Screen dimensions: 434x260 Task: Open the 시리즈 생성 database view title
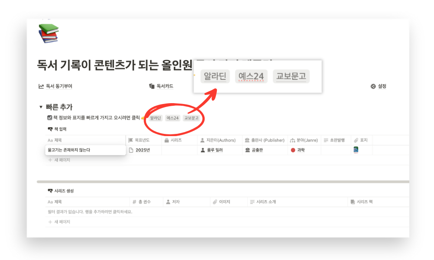click(x=61, y=191)
